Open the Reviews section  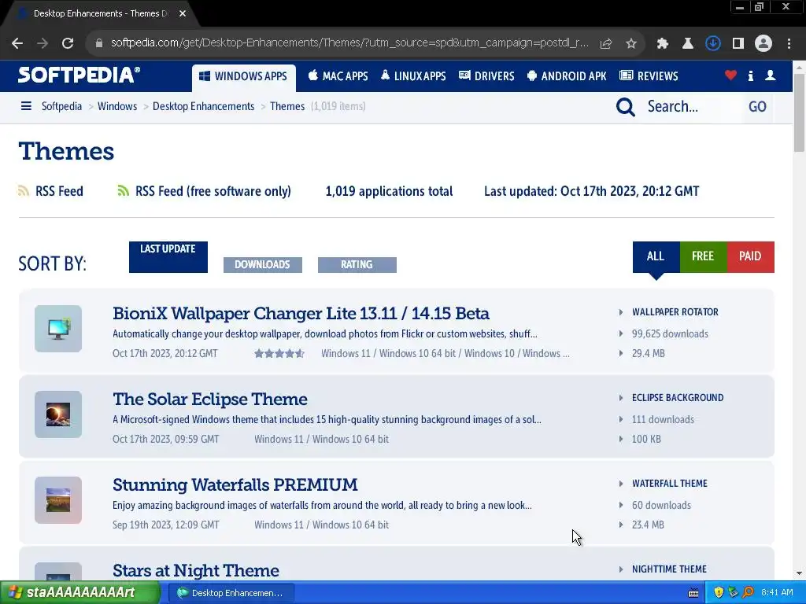coord(649,76)
